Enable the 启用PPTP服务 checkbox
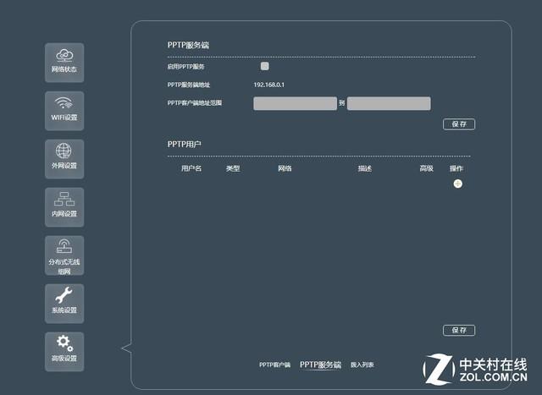This screenshot has height=395, width=542. (265, 66)
